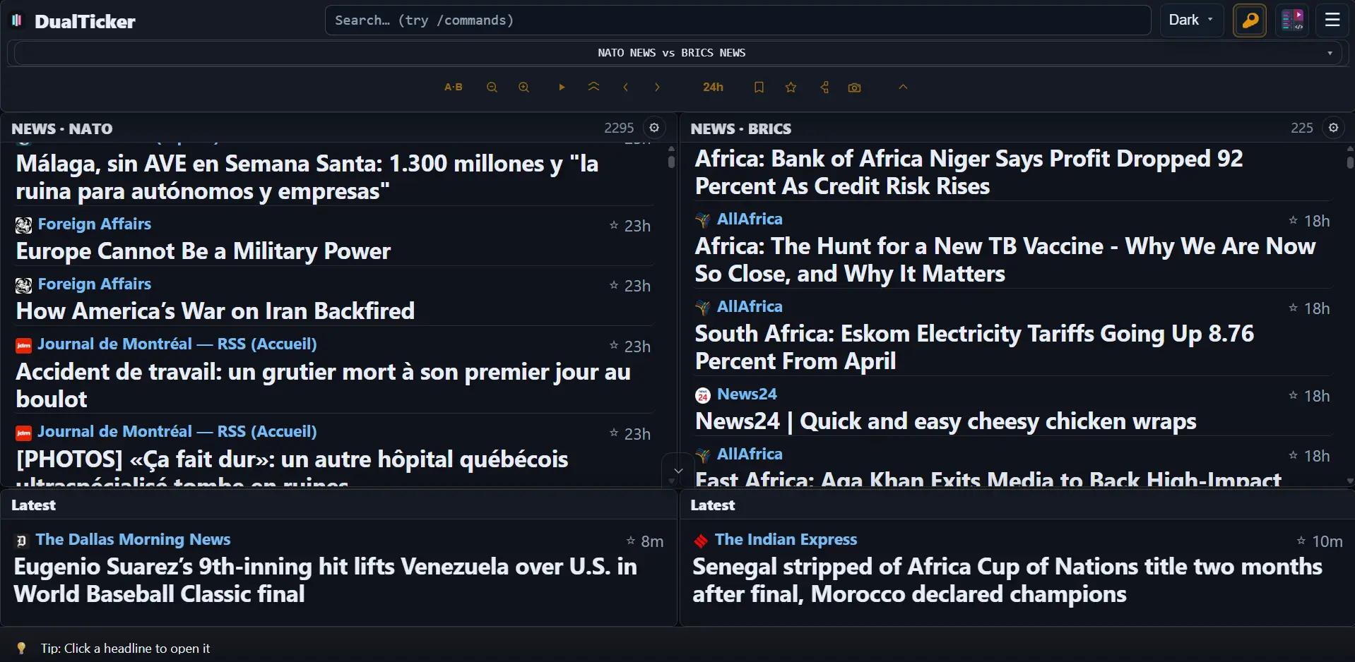The width and height of the screenshot is (1355, 662).
Task: Click News24 source name
Action: click(x=747, y=395)
